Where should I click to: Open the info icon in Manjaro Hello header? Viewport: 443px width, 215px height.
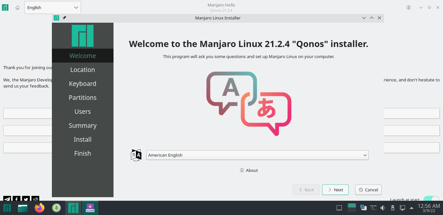coord(409,7)
